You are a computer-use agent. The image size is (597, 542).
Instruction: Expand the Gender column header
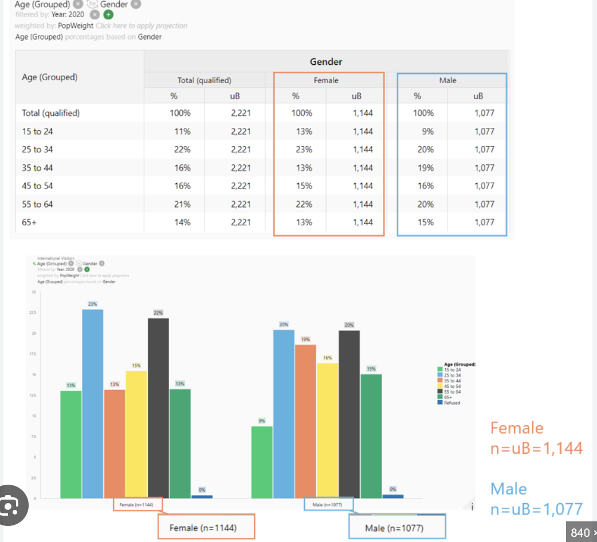click(326, 61)
